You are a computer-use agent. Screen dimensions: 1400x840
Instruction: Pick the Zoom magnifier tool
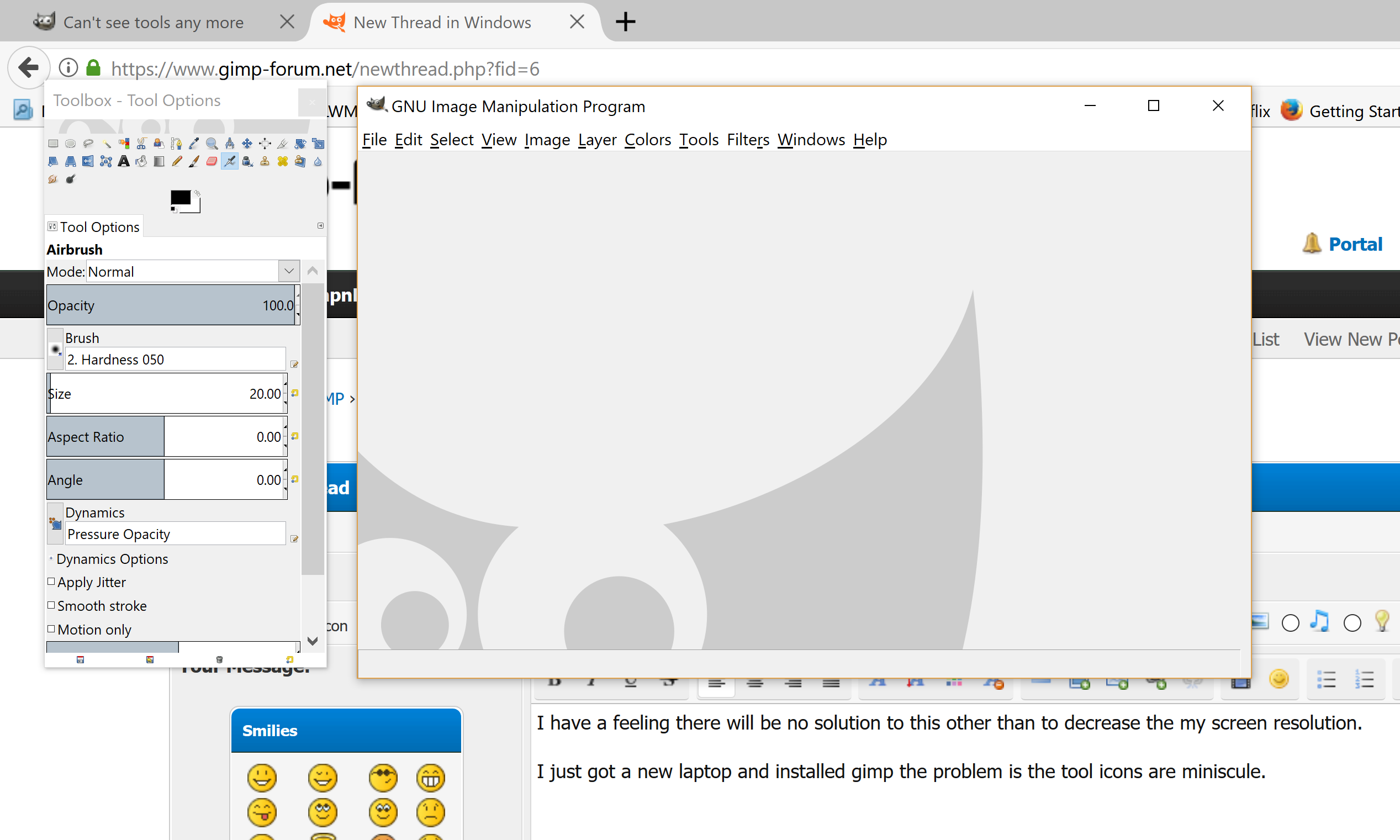[212, 144]
